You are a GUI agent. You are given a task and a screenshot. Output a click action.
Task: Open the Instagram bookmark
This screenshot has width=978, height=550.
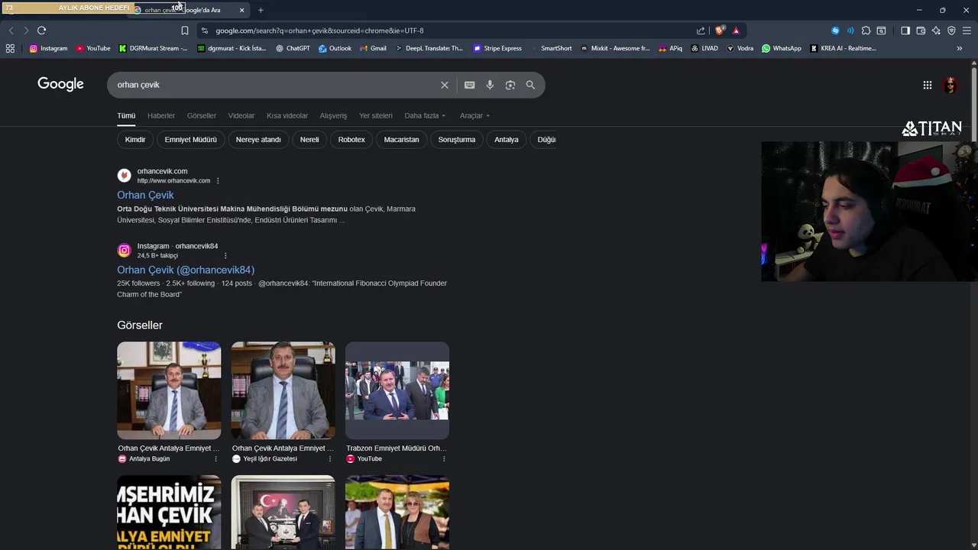48,48
